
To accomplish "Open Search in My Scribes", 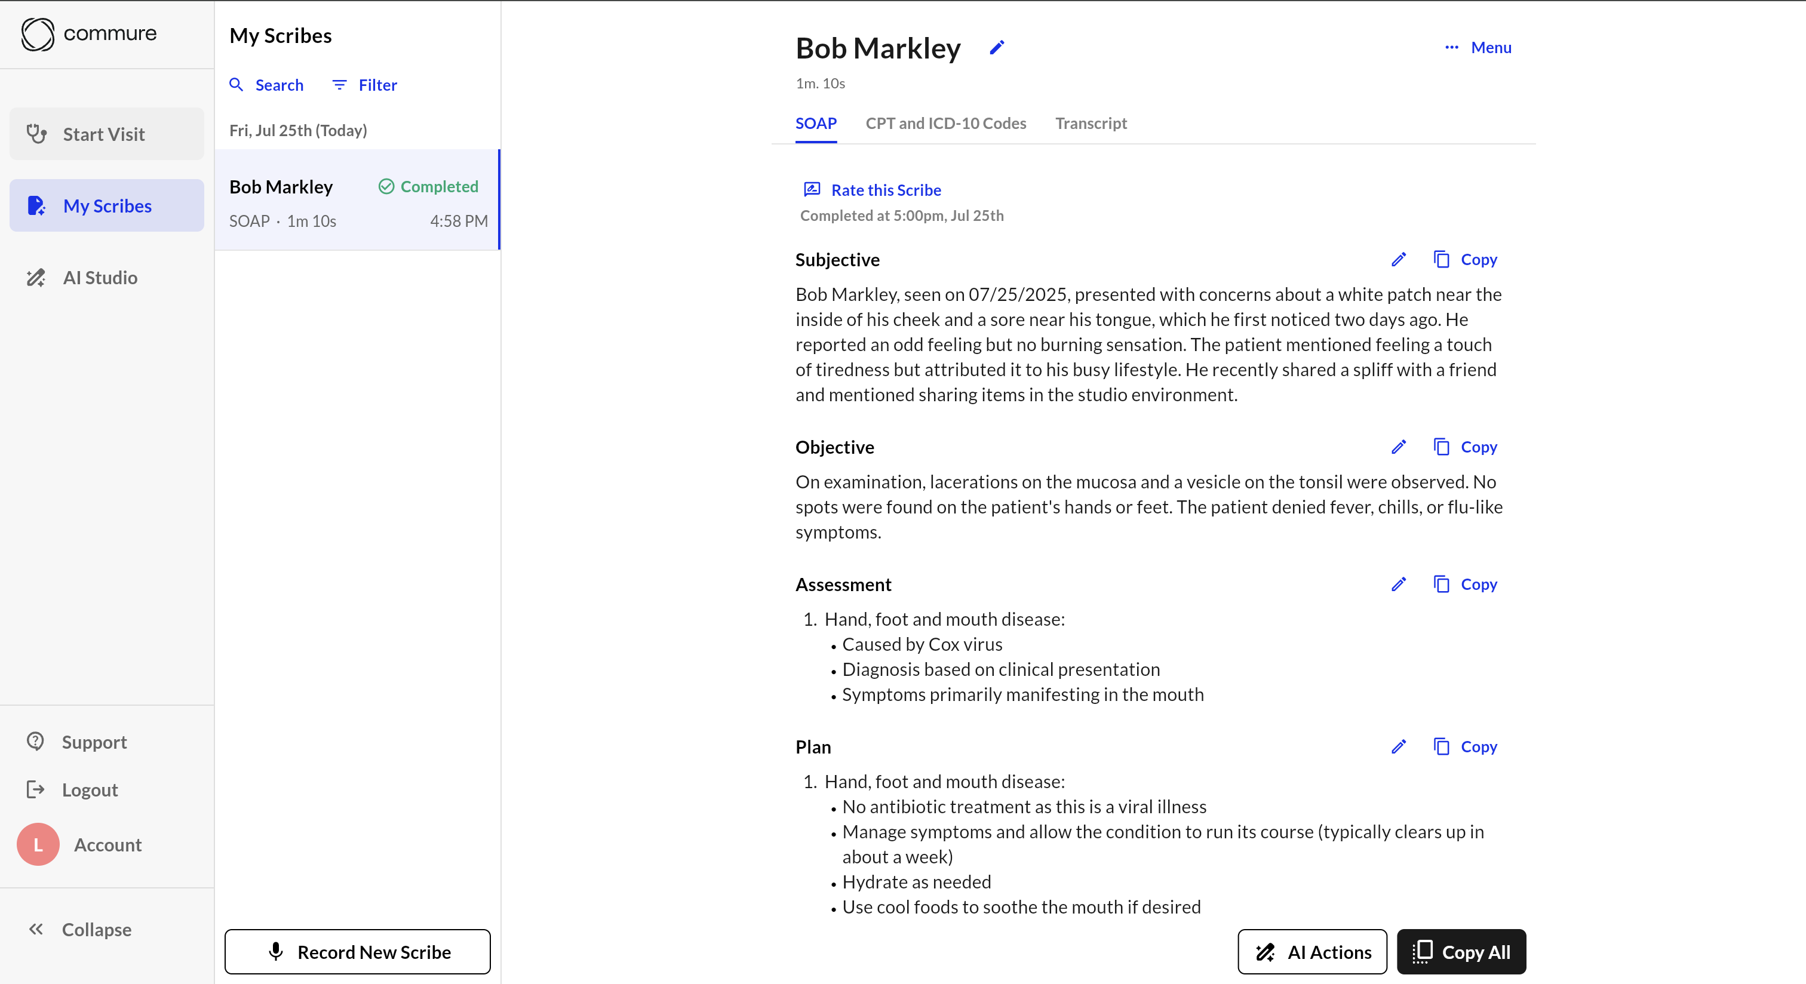I will [266, 85].
